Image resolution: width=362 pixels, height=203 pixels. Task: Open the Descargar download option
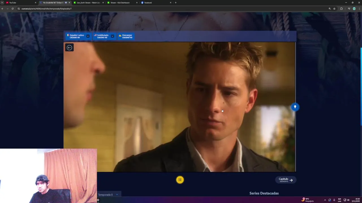click(126, 36)
